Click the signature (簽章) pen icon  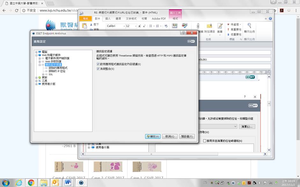(x=220, y=26)
